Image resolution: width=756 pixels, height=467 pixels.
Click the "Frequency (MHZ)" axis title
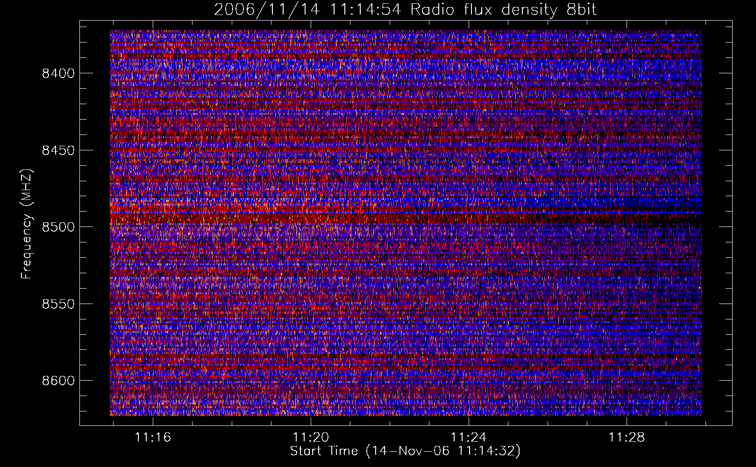pos(27,224)
